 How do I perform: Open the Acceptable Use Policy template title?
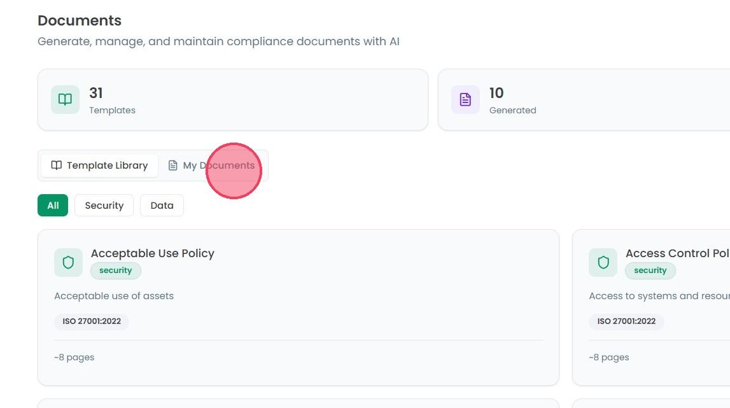pyautogui.click(x=153, y=253)
